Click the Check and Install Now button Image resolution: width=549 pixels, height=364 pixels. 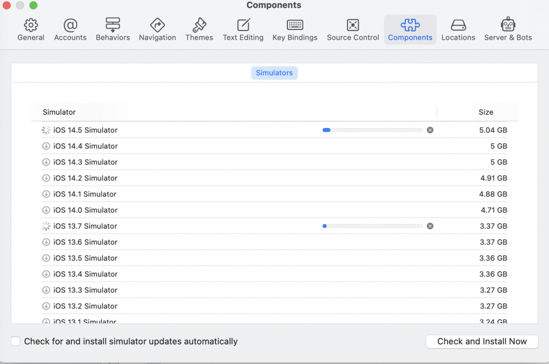482,342
